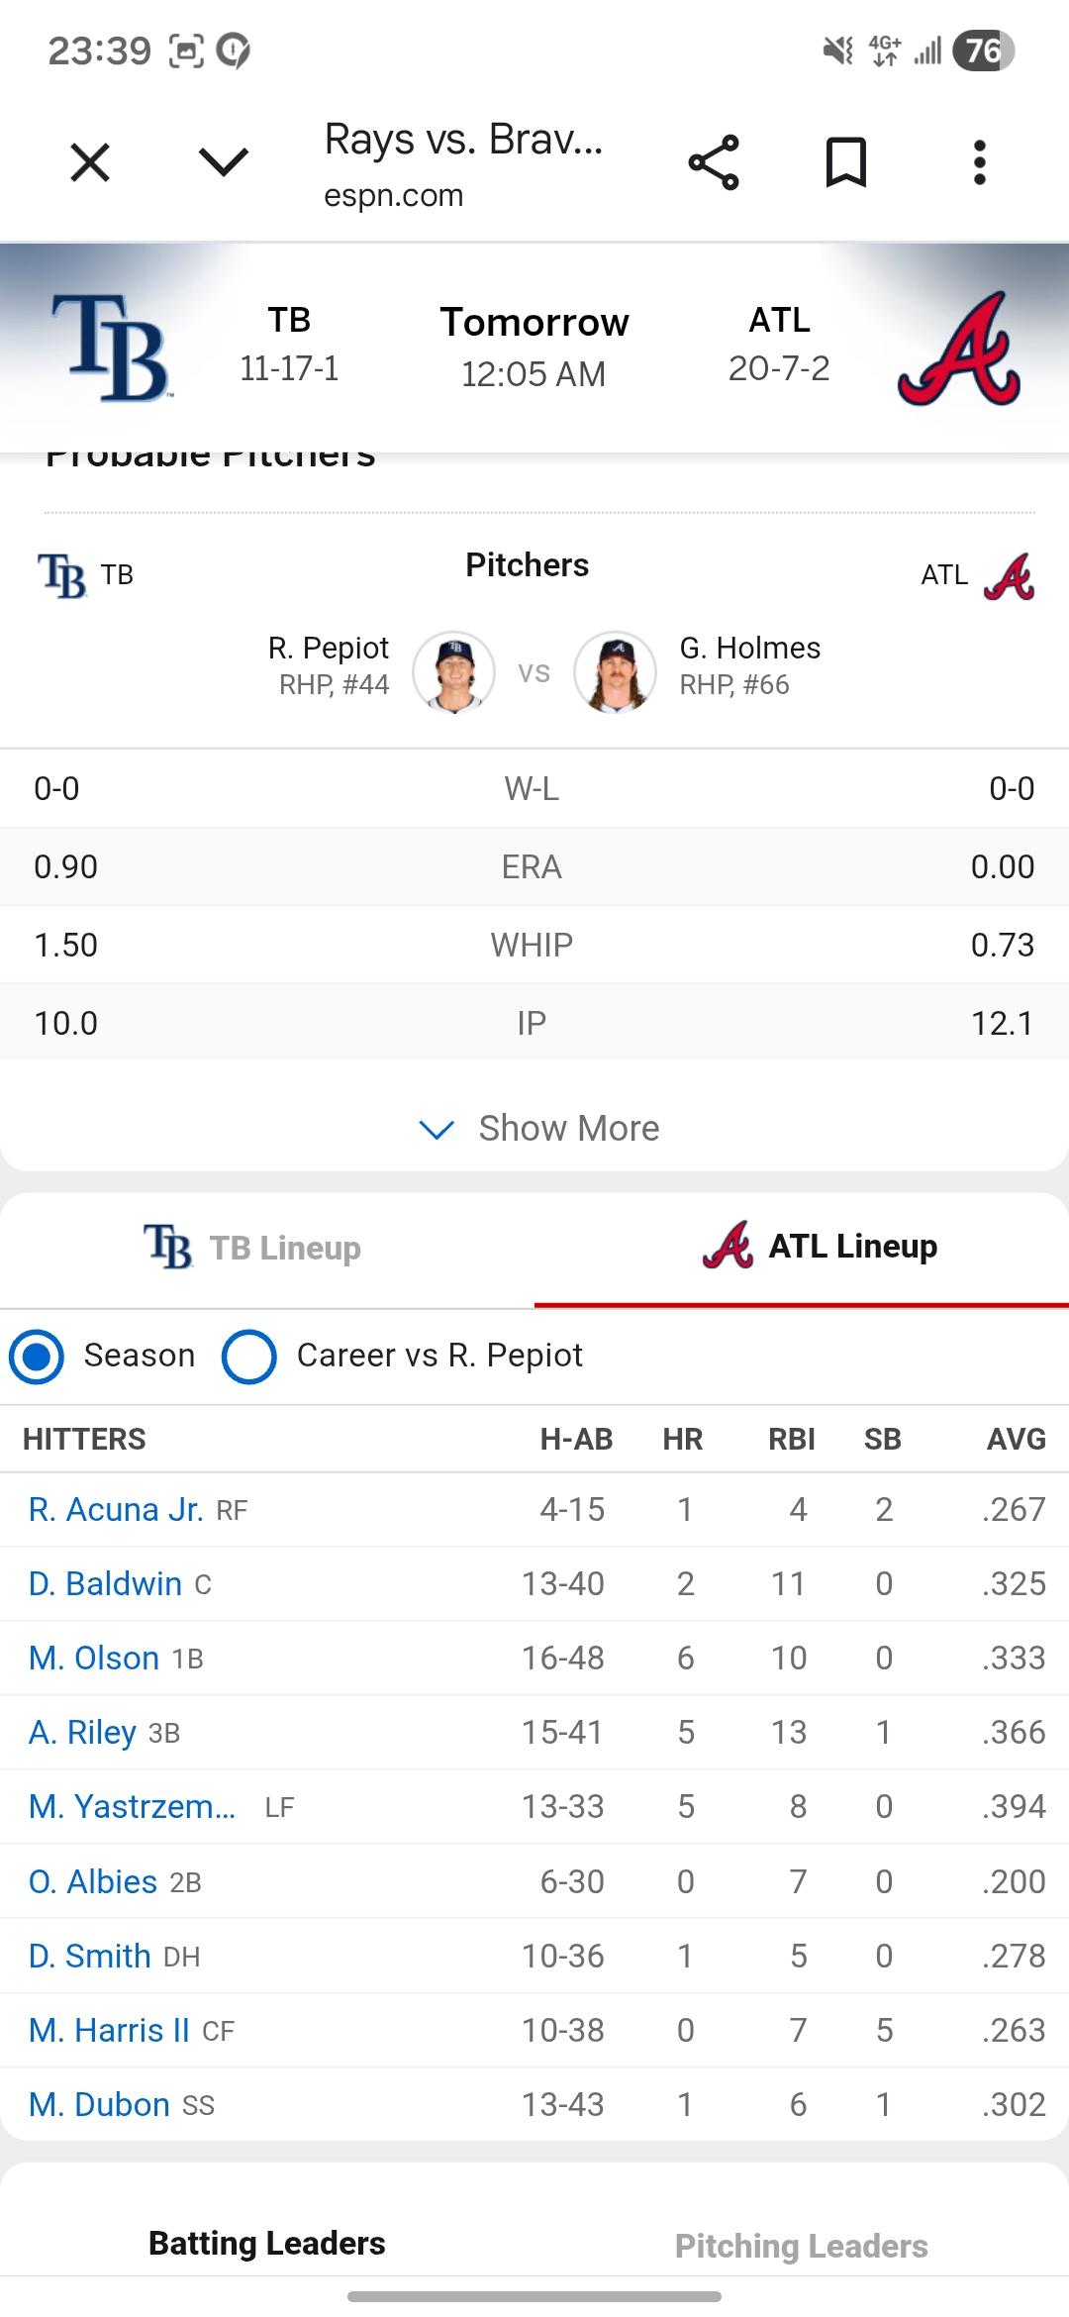
Task: Tap the share icon
Action: click(714, 162)
